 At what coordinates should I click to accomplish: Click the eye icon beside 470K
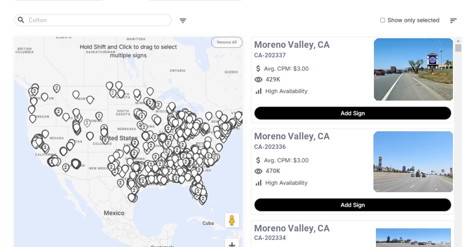259,171
